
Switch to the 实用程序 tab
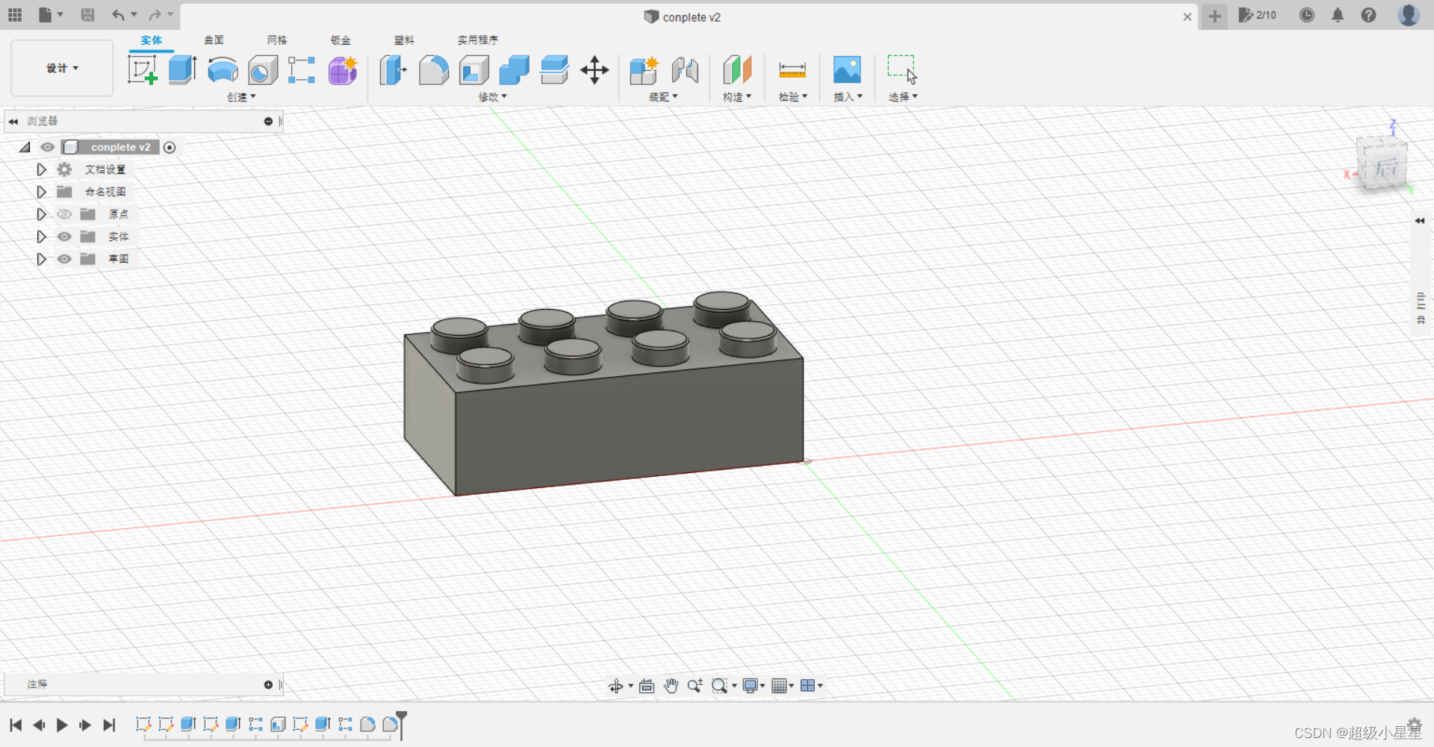(x=477, y=40)
